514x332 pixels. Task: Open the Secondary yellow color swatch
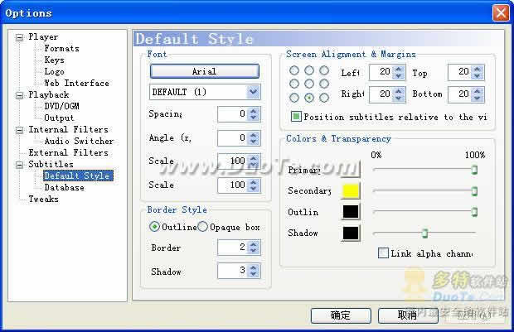[351, 191]
